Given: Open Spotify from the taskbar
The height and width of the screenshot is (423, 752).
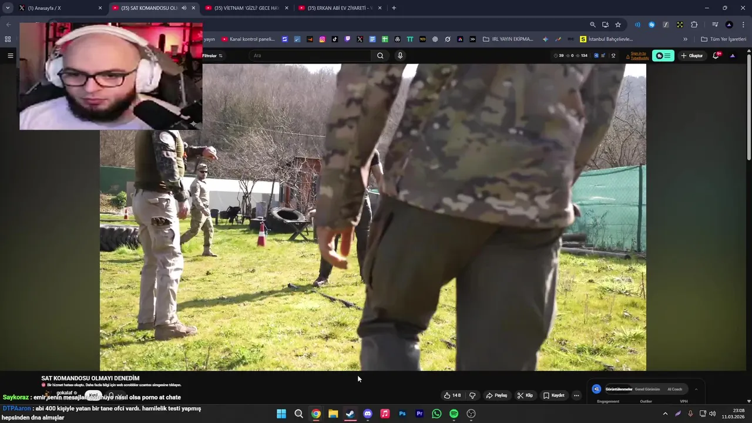Looking at the screenshot, I should 454,414.
